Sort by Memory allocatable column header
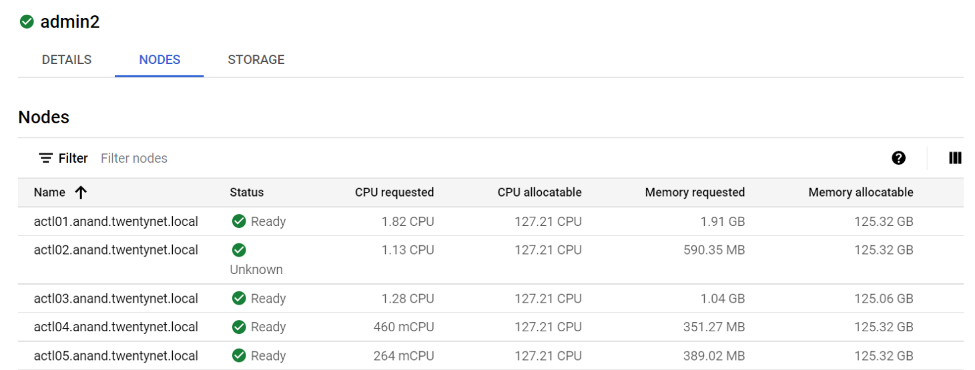 [x=860, y=193]
